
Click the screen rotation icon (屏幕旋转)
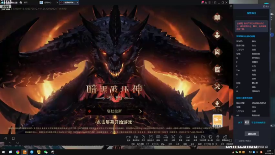[x=225, y=138]
